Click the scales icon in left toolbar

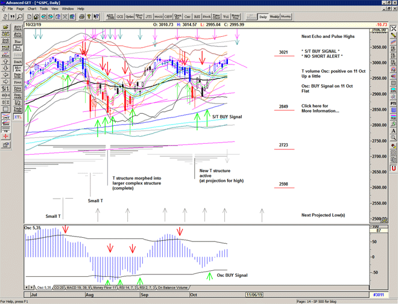[x=5, y=34]
